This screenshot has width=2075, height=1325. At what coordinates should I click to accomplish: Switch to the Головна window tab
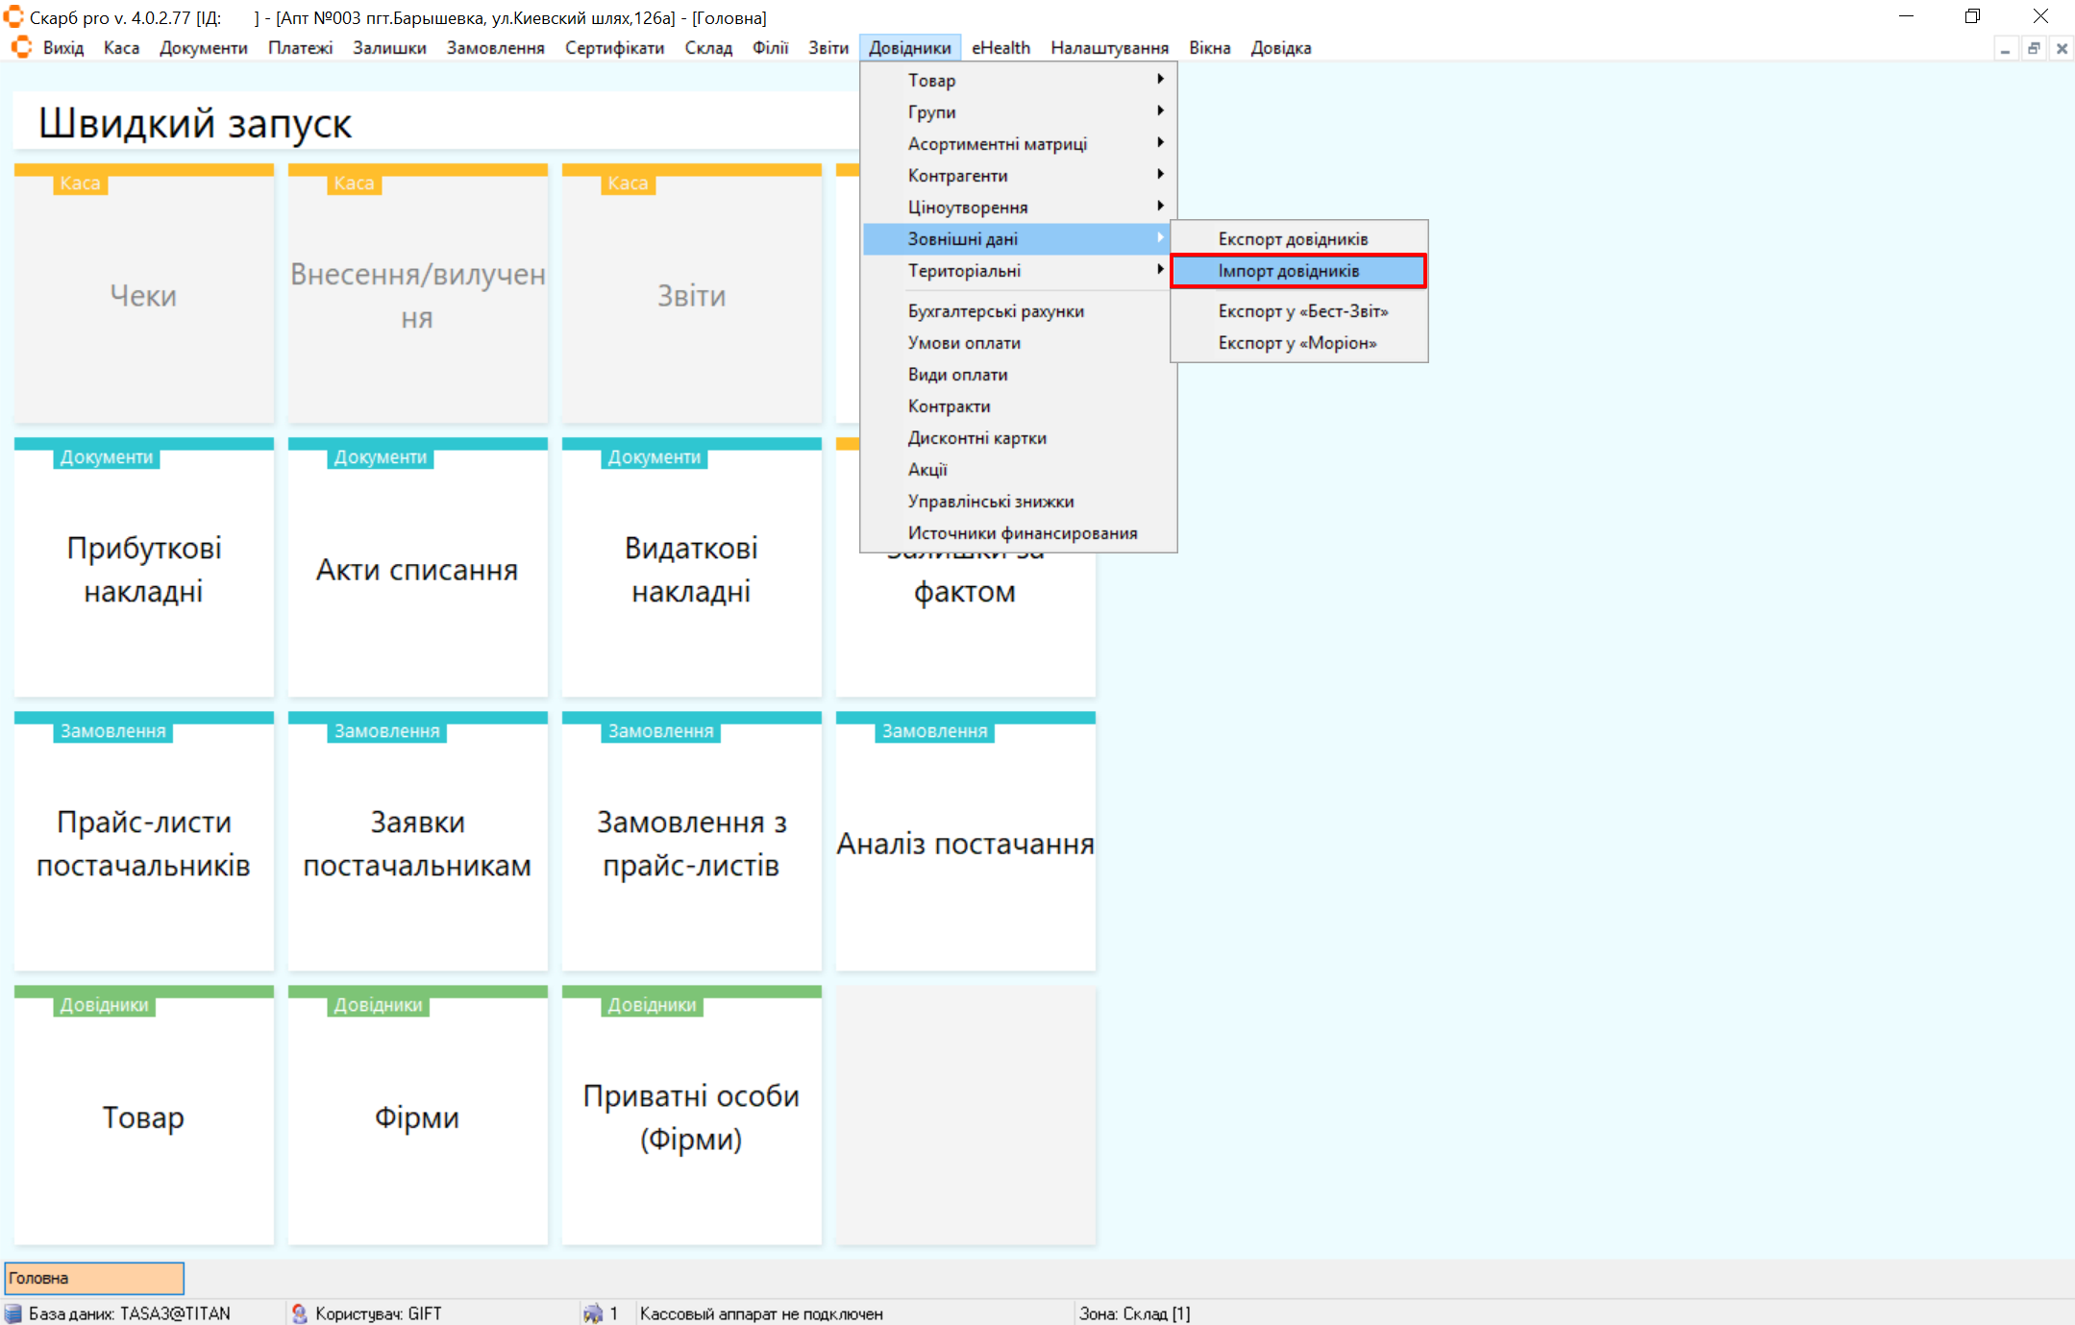click(x=94, y=1278)
